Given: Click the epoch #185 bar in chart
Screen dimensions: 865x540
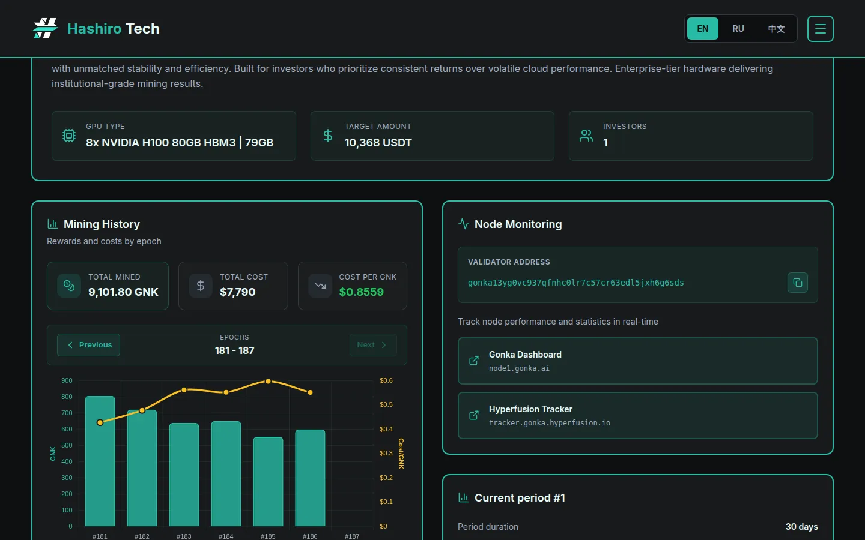Looking at the screenshot, I should 268,481.
